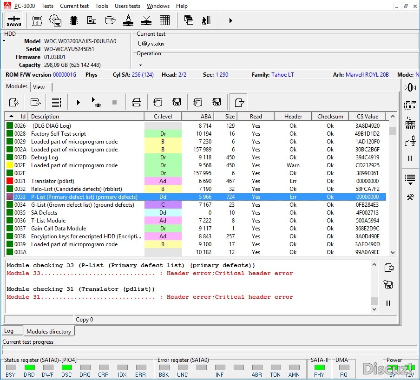The width and height of the screenshot is (420, 380).
Task: Click the black chip icon in top toolbar
Action: pos(74,20)
